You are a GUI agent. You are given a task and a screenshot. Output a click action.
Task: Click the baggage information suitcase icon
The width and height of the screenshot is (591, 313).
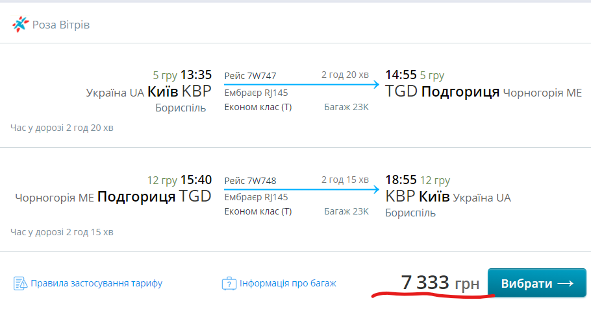229,283
